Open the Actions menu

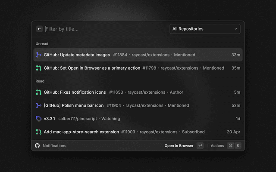tap(217, 146)
